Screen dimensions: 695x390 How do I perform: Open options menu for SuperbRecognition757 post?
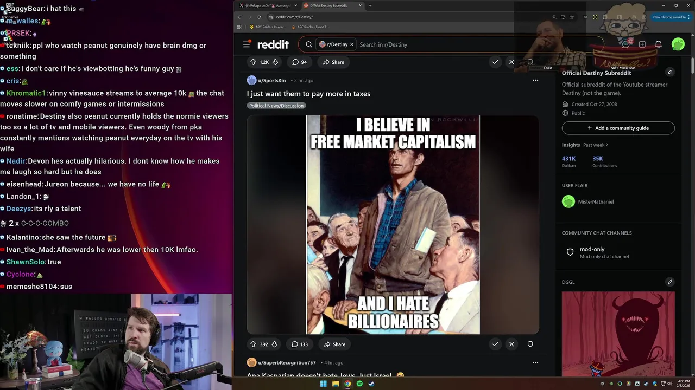(535, 362)
